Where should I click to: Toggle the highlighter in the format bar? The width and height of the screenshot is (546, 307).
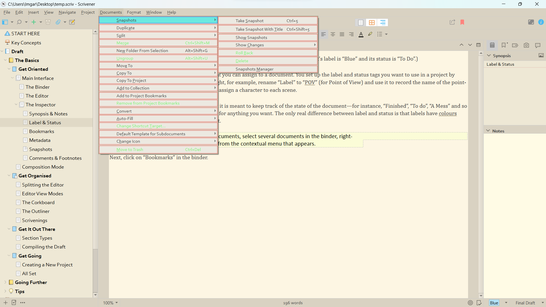370,34
